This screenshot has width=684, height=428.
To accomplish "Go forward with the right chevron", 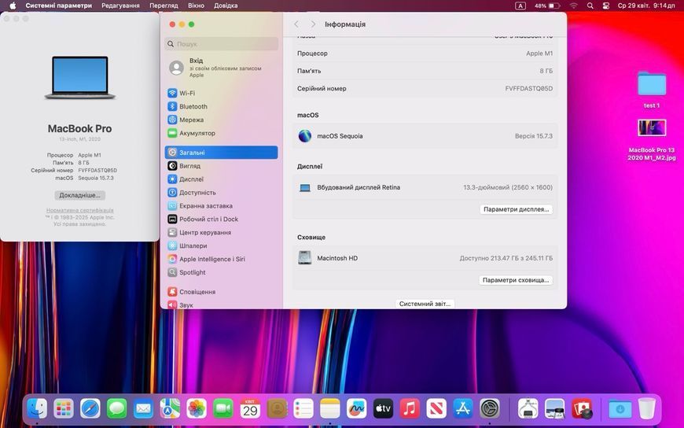I will [313, 24].
